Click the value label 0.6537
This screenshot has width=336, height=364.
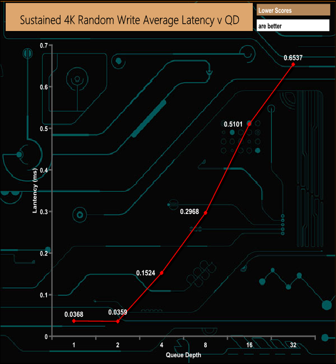[x=293, y=58]
